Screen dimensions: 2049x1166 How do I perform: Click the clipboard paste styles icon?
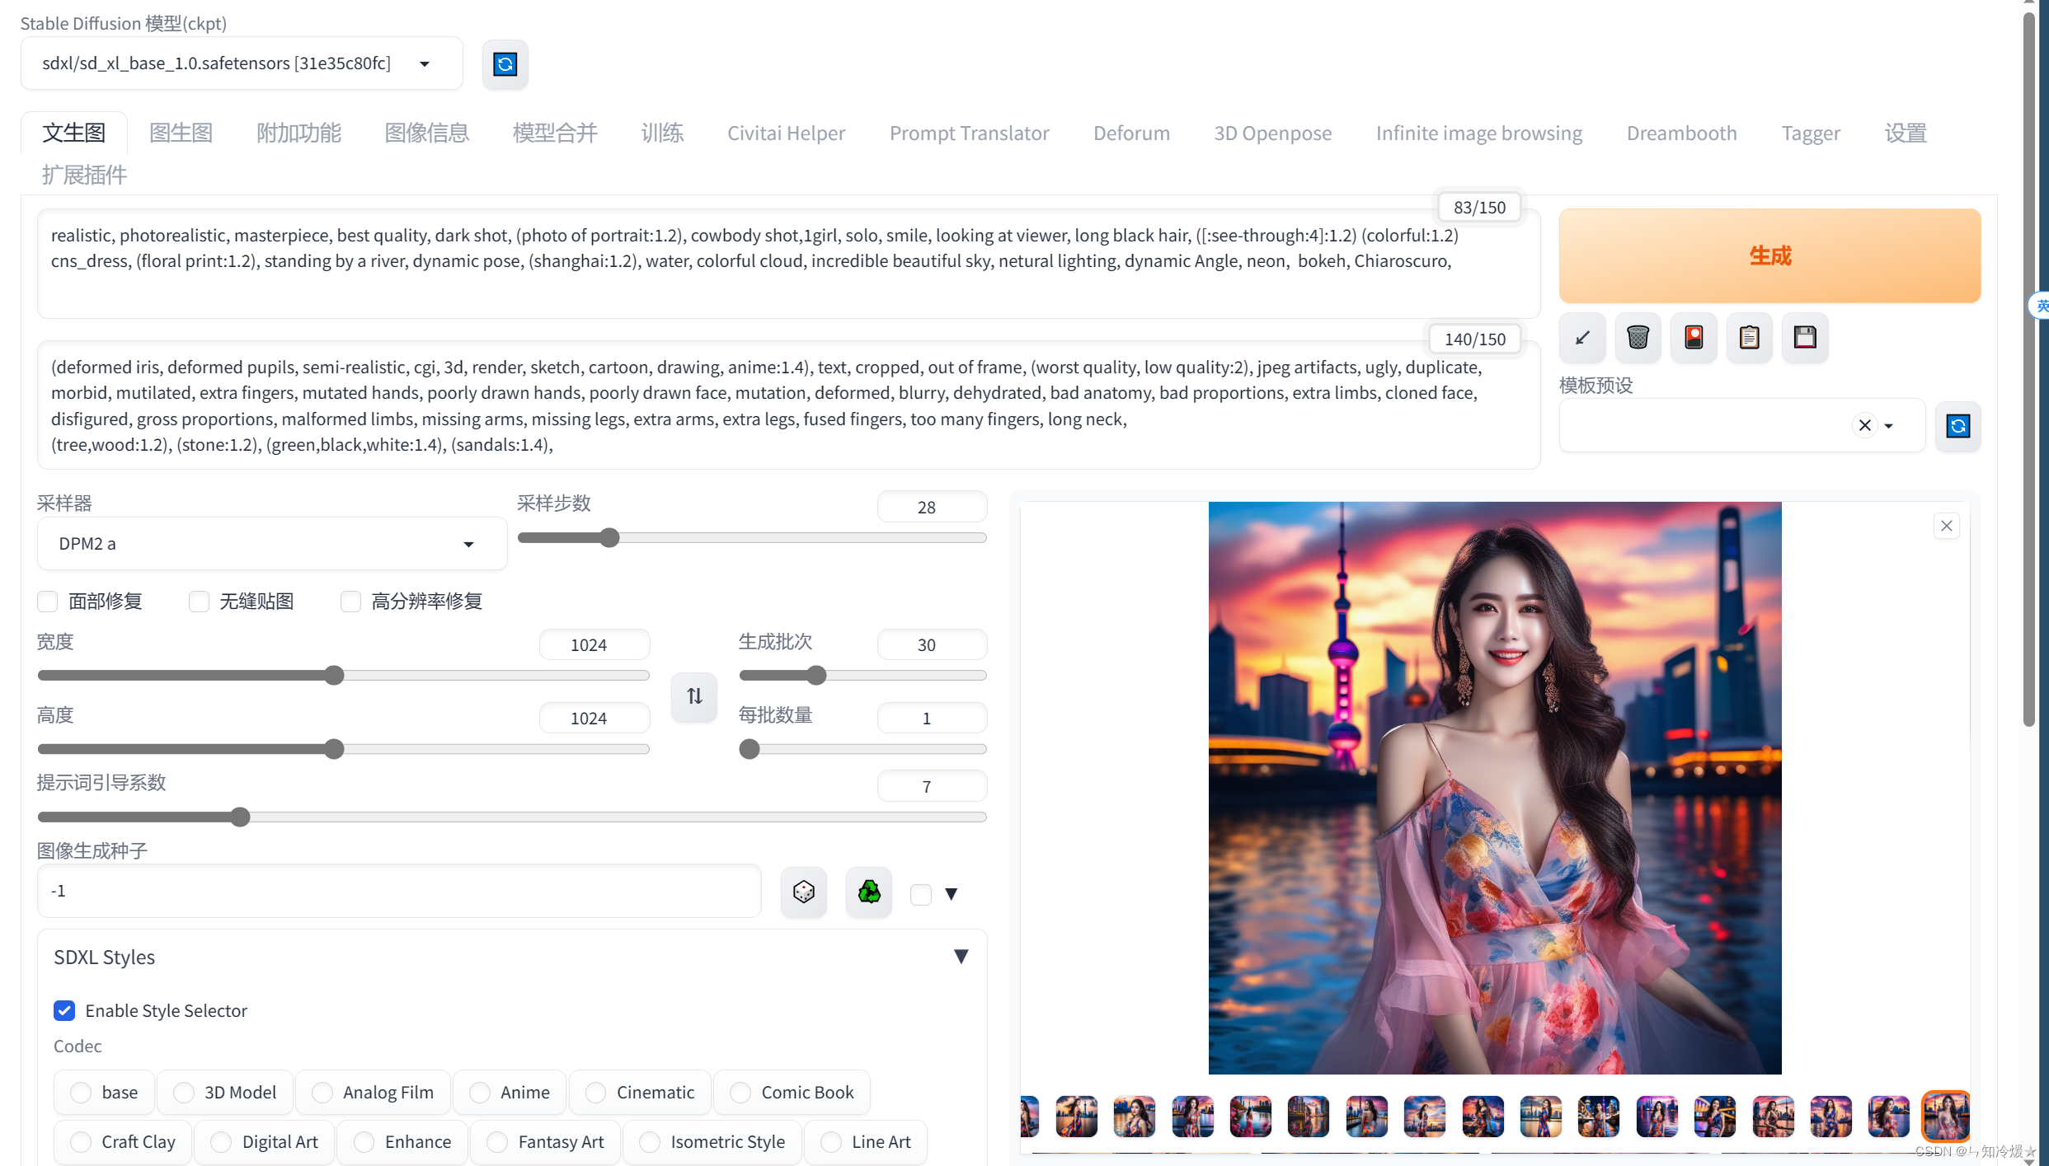pos(1749,337)
